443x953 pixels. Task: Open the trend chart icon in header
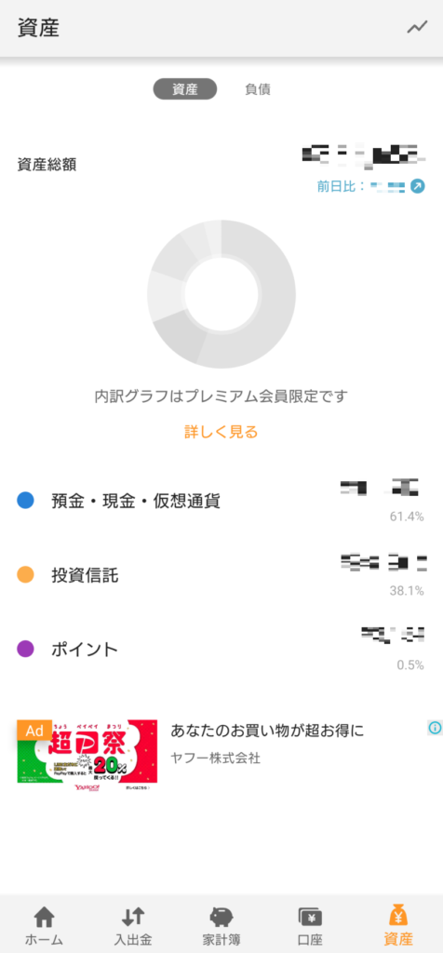(x=417, y=27)
